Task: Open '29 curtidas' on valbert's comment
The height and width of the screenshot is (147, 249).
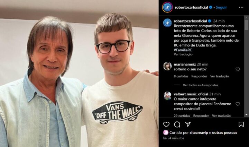Action: pos(182,116)
